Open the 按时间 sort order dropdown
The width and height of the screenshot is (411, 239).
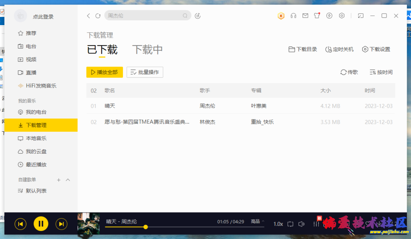[x=381, y=72]
